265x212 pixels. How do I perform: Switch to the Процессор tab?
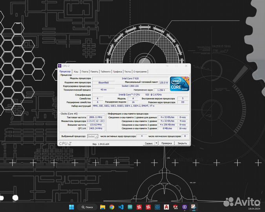[65, 71]
